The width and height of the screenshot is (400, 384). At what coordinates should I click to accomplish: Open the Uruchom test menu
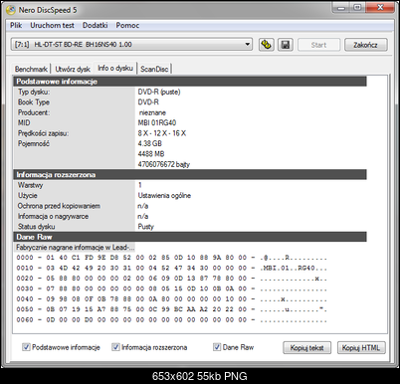[x=52, y=25]
